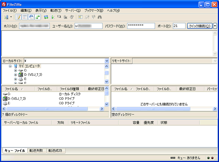Expand the E: drive tree node
The width and height of the screenshot is (219, 162).
pos(16,79)
